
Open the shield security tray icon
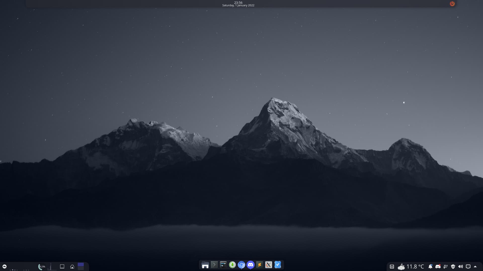[x=453, y=266]
